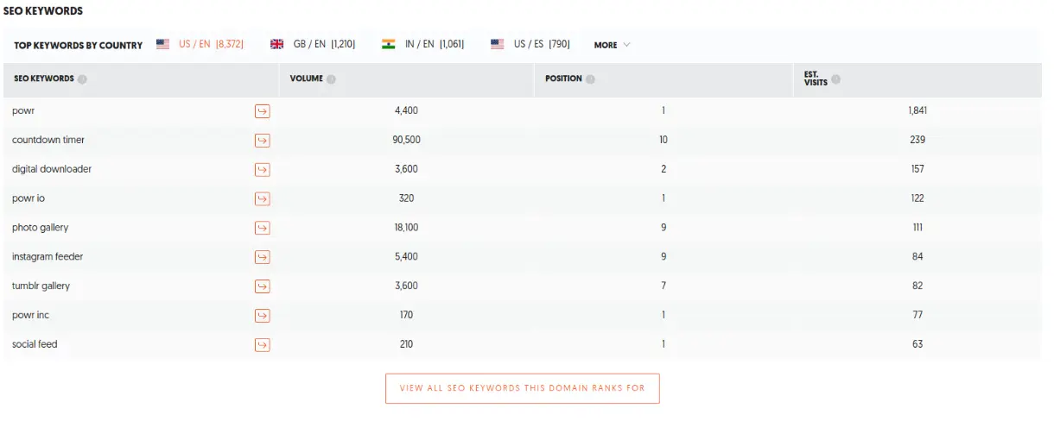This screenshot has height=421, width=1054.
Task: Show help info for Est. Visits column
Action: (x=835, y=79)
